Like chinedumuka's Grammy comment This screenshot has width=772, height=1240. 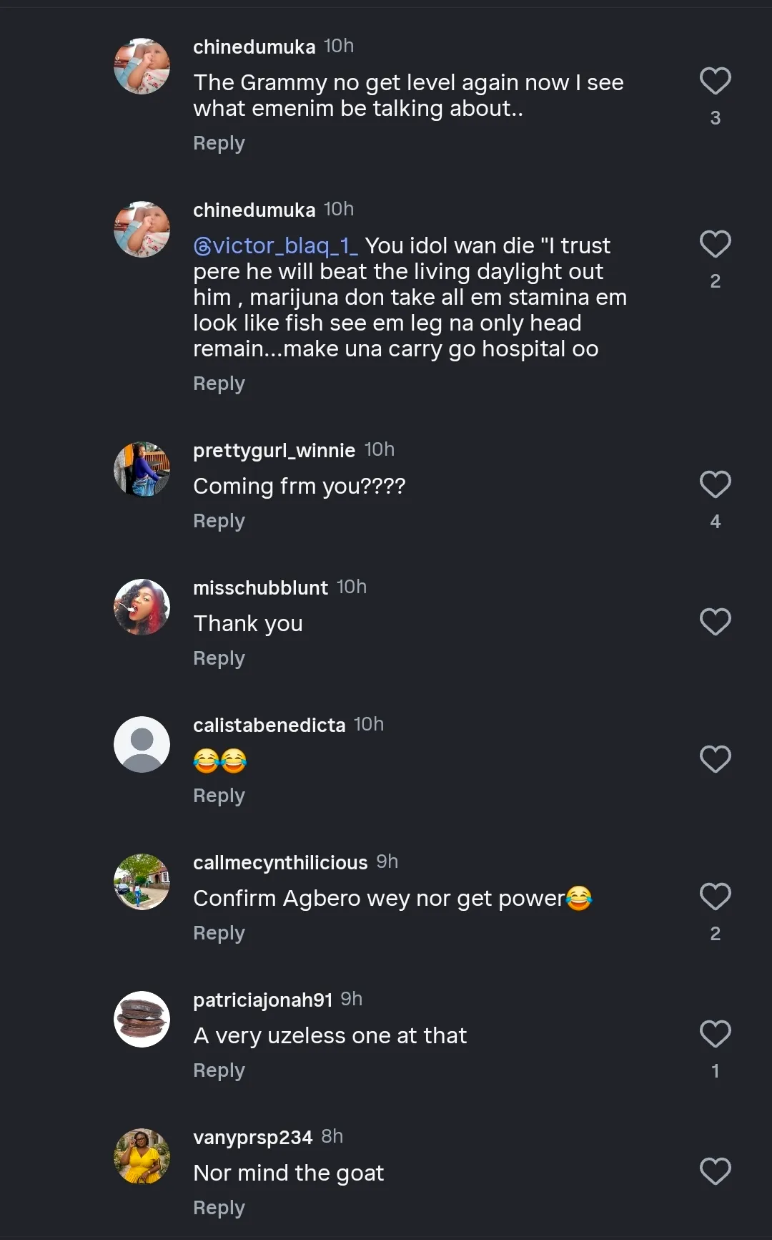tap(715, 81)
